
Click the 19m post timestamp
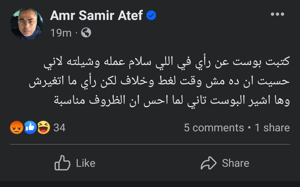click(x=61, y=33)
